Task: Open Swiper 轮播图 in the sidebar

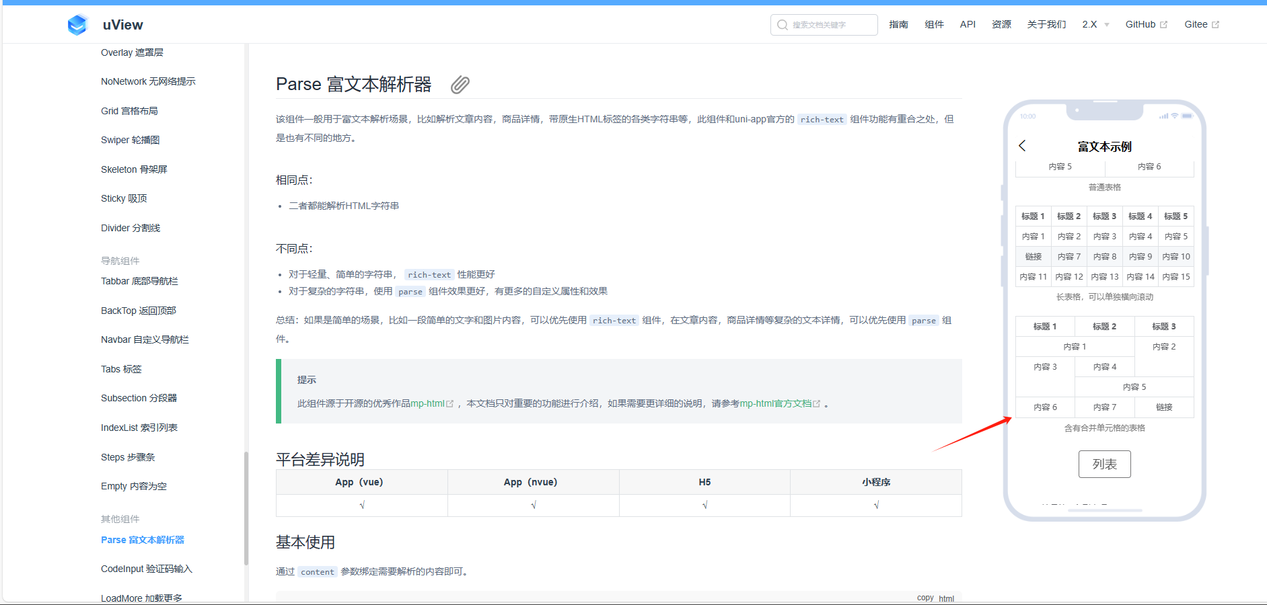Action: (130, 140)
